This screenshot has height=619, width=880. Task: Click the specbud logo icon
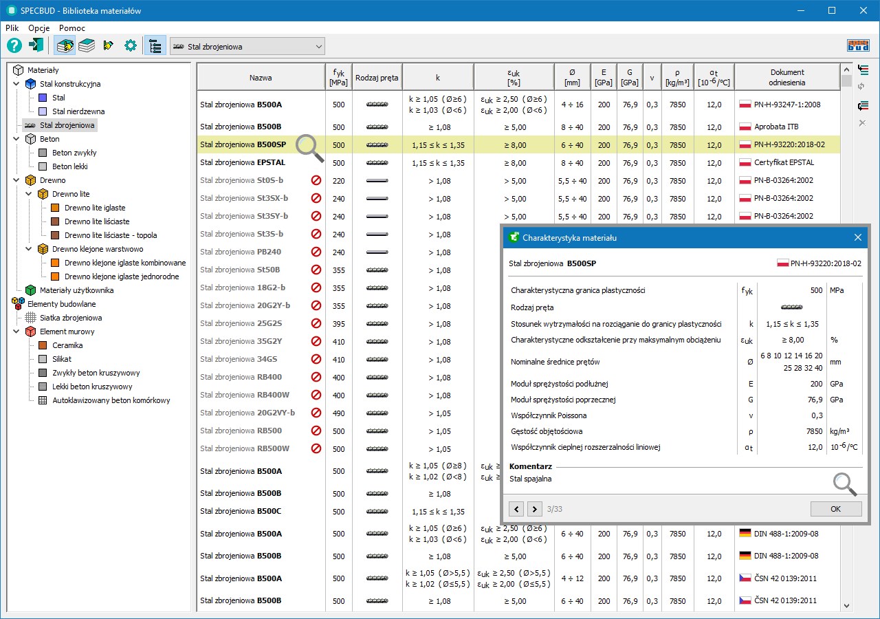pos(858,46)
